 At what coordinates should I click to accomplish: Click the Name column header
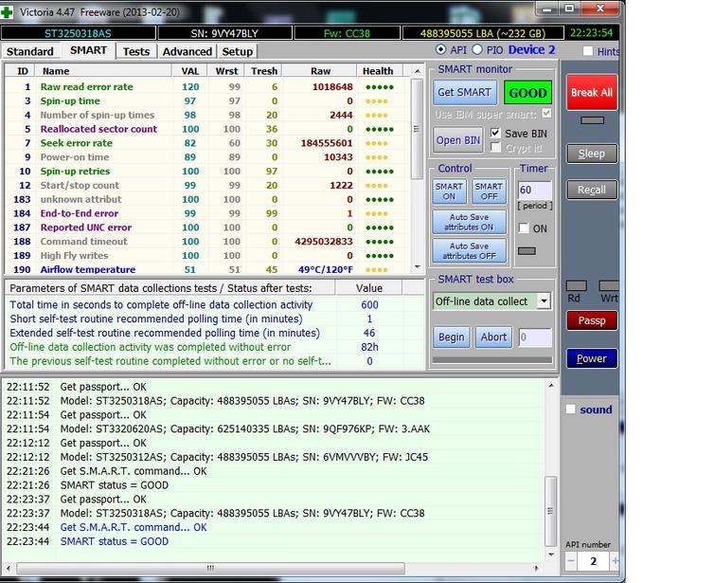105,71
